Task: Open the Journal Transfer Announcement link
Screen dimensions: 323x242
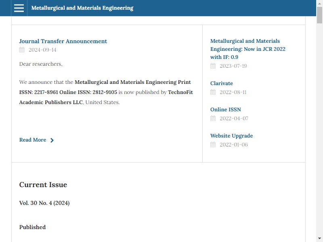Action: [63, 41]
